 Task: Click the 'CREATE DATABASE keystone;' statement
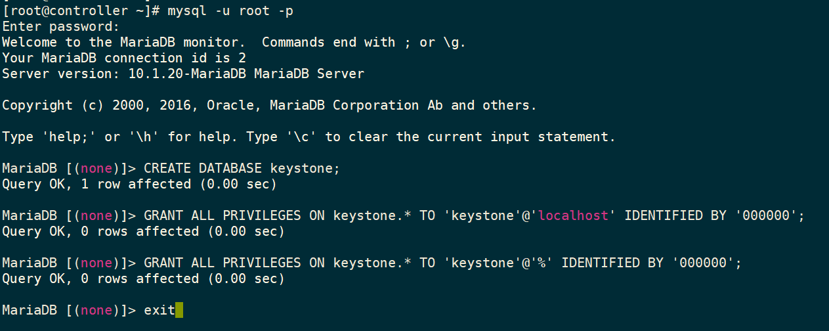point(242,168)
